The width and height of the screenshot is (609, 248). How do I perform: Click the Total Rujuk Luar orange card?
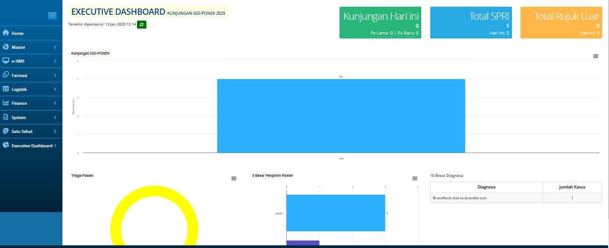[561, 22]
